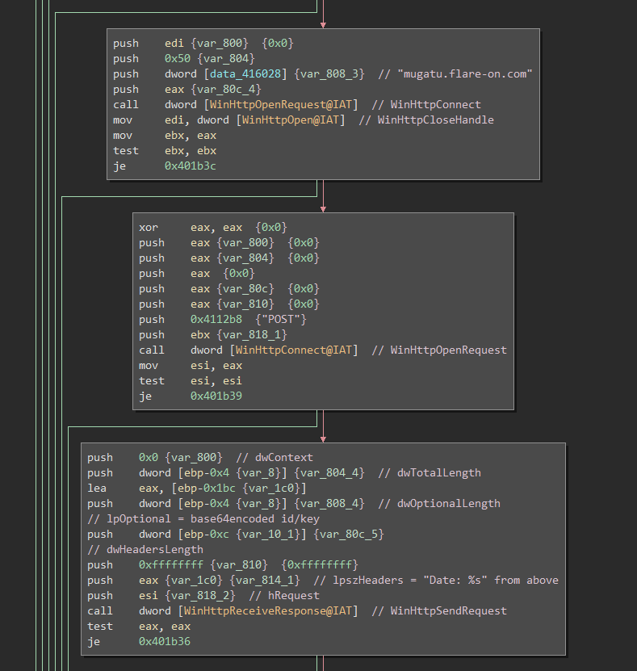Click the "// dwHeadersLength" comment line
Image resolution: width=637 pixels, height=671 pixels.
pos(145,549)
